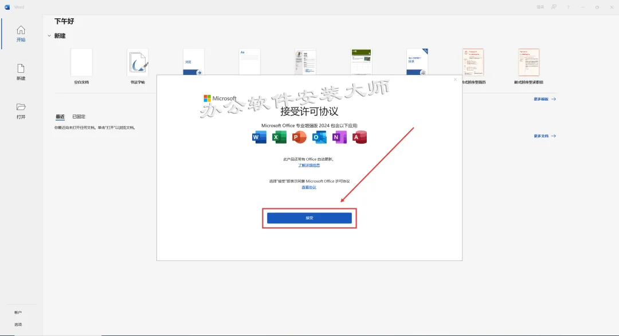Open the Aa single-spaced template thumbnail
This screenshot has height=336, width=619.
click(x=249, y=61)
